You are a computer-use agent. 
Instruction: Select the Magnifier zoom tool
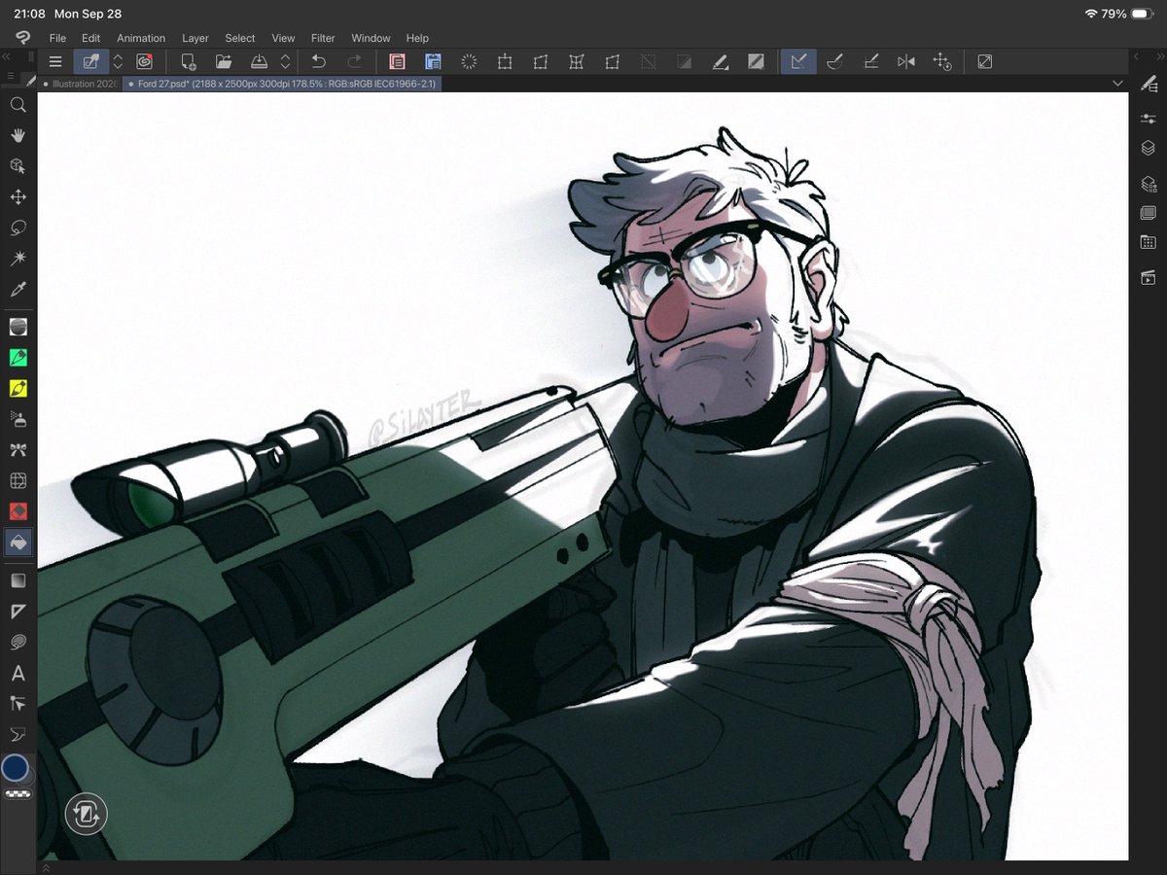point(18,104)
